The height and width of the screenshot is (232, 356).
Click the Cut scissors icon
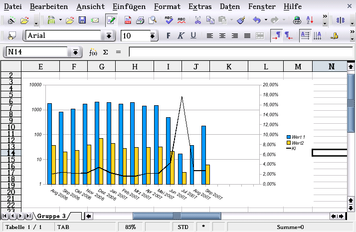pos(197,20)
